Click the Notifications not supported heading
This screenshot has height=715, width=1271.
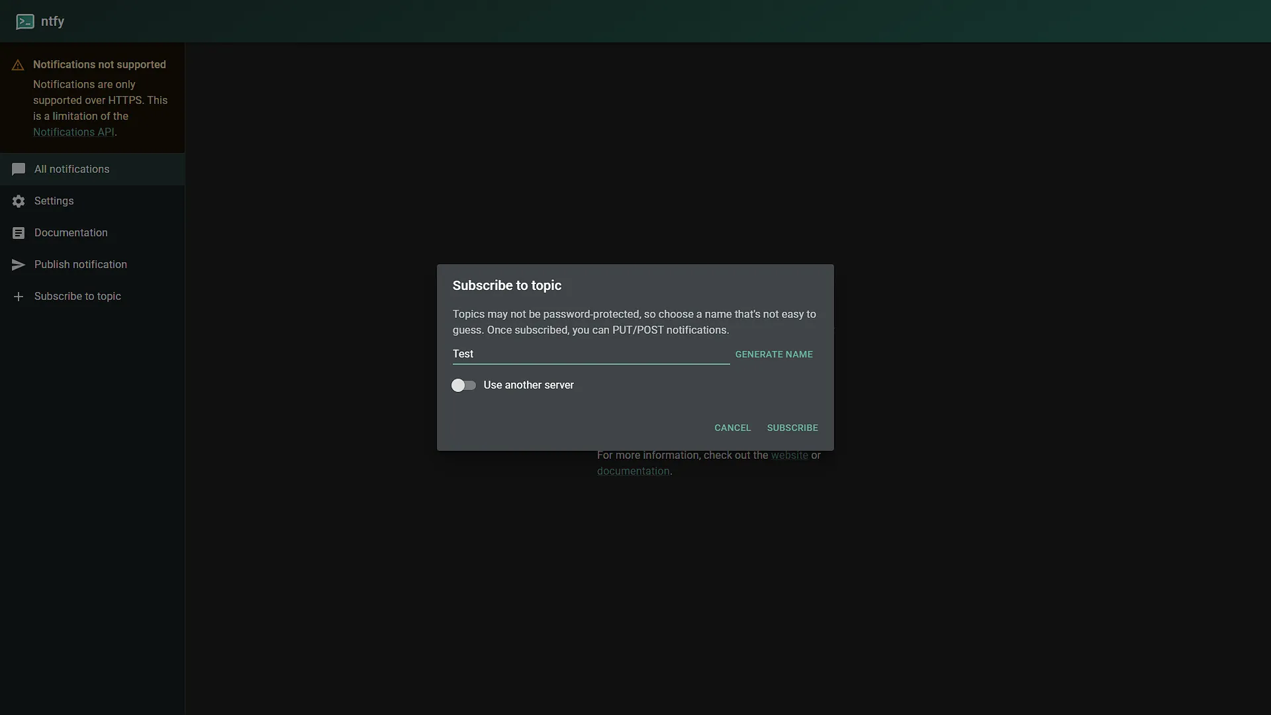pos(99,64)
